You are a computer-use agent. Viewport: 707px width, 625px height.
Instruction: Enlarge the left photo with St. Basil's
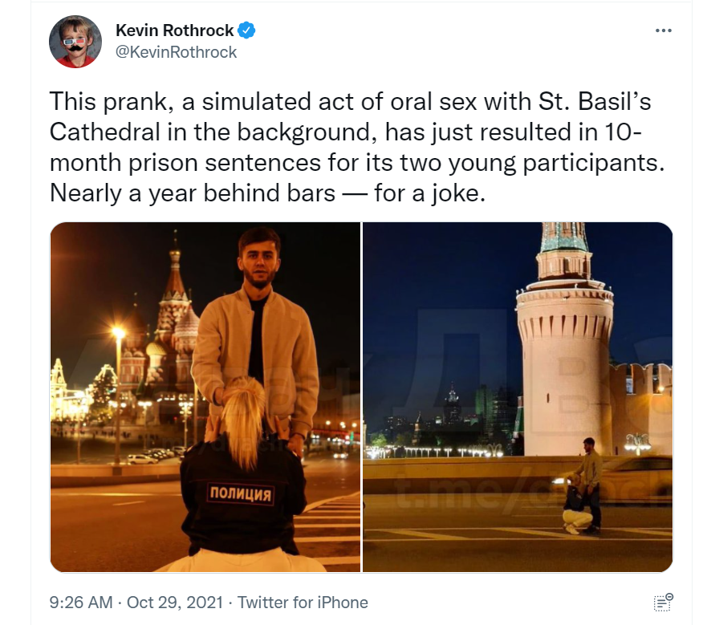click(205, 397)
